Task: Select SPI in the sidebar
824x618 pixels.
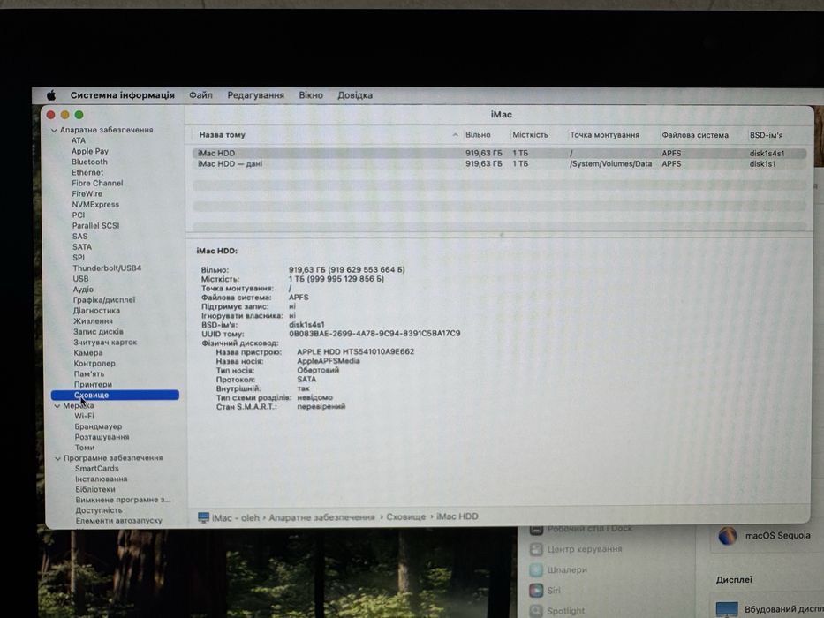Action: (x=79, y=258)
